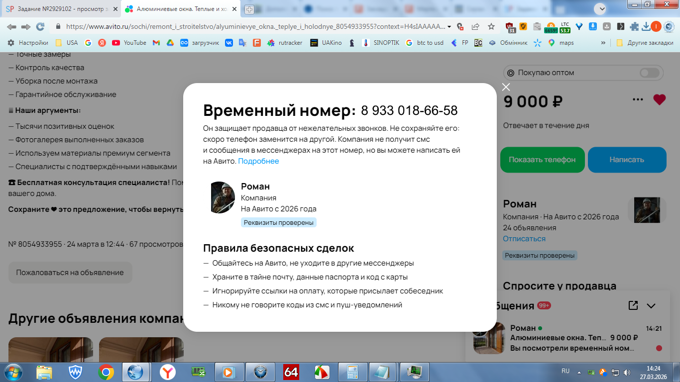Open the maps bookmark

(561, 43)
